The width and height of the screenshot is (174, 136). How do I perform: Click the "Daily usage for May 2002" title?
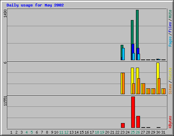click(x=35, y=5)
